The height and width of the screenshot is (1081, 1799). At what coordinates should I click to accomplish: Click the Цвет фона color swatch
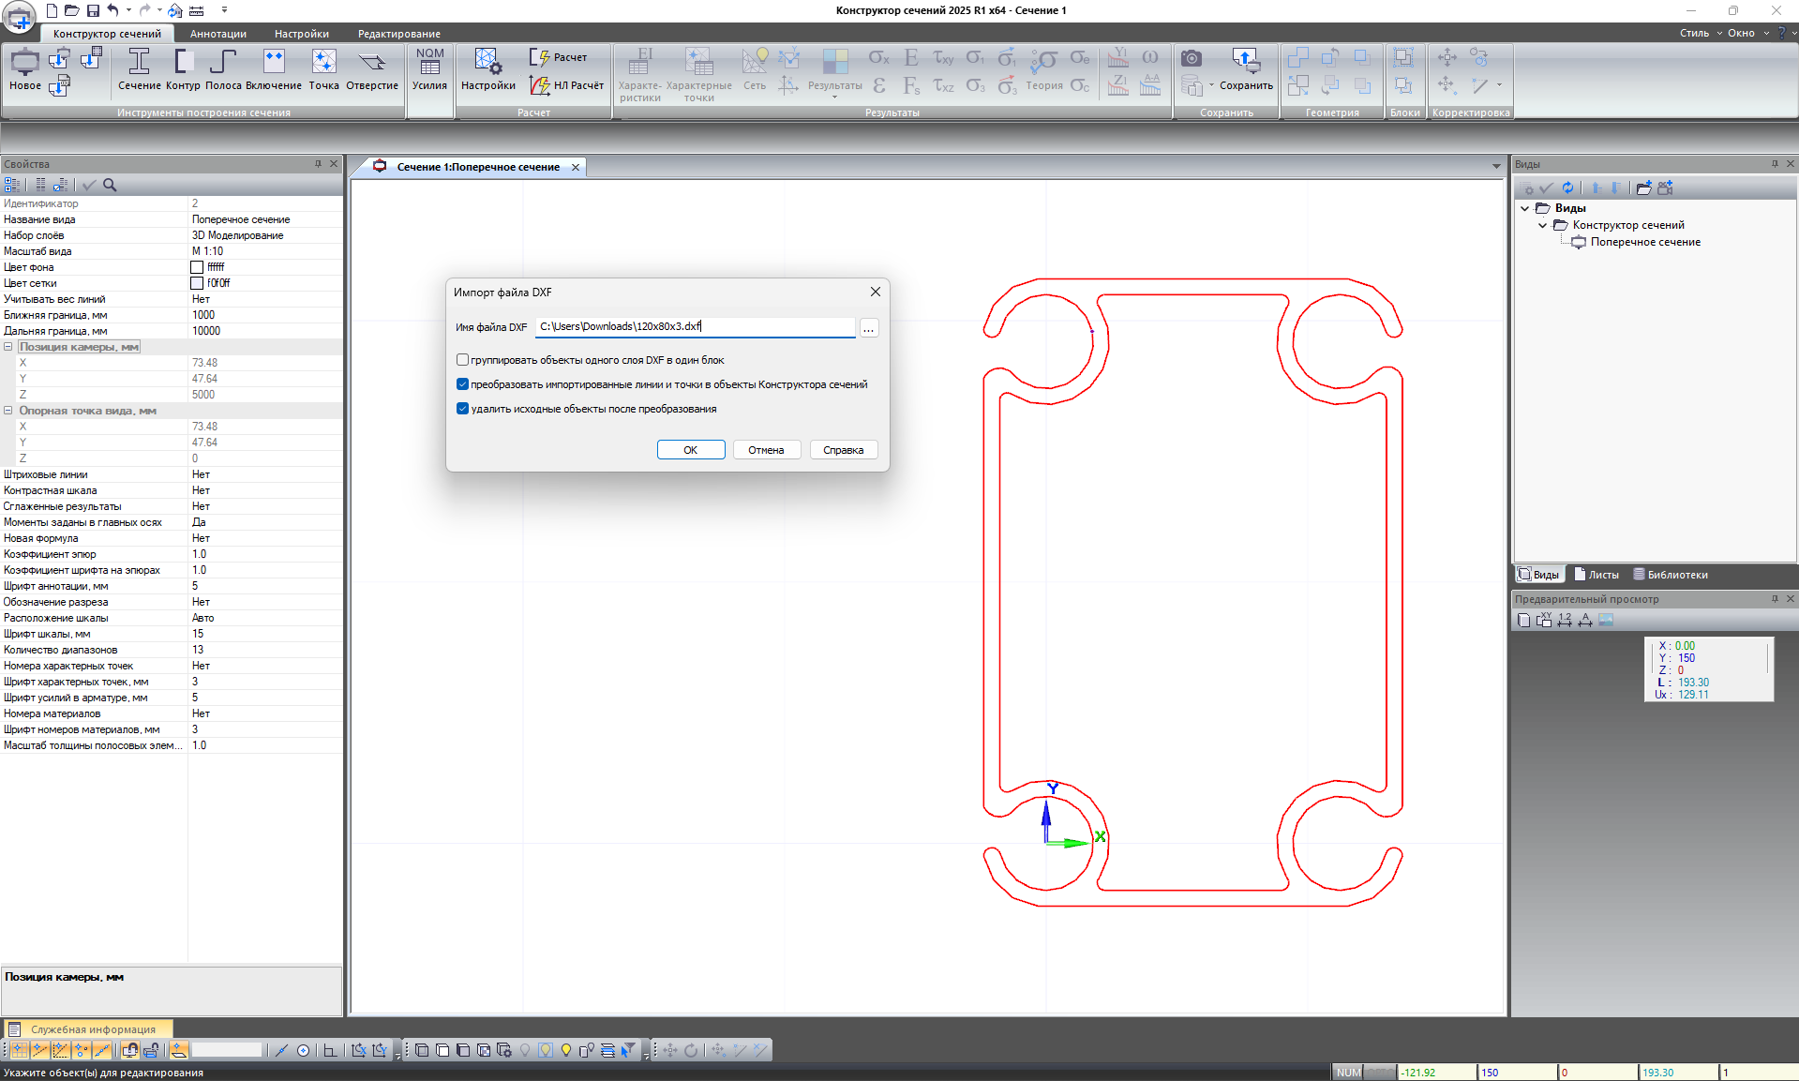tap(197, 267)
